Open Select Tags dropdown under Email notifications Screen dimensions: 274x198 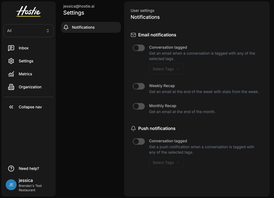coord(166,69)
